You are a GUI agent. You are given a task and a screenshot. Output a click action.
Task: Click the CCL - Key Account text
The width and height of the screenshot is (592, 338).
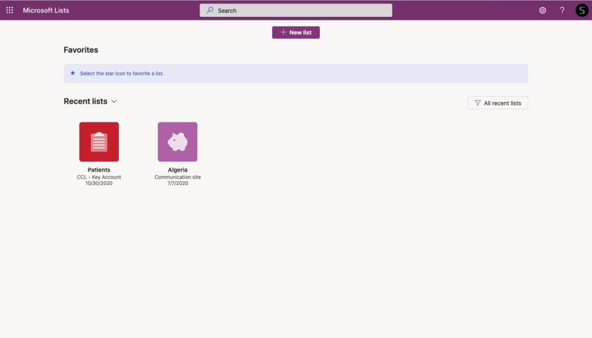[99, 177]
